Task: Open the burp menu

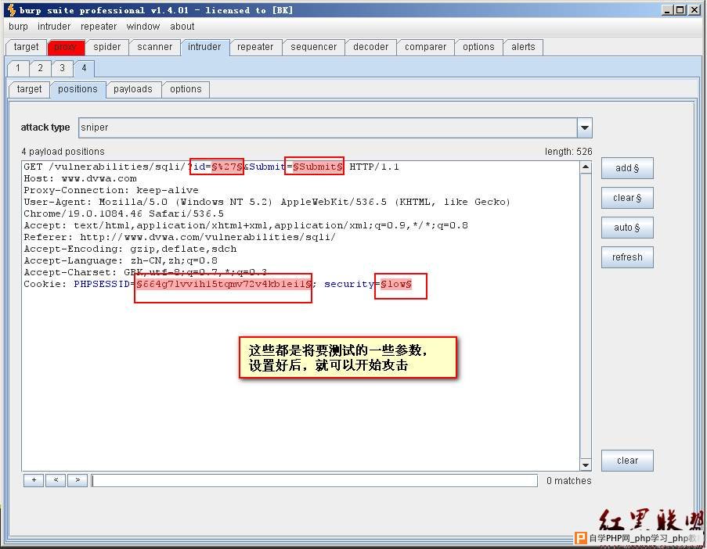Action: pyautogui.click(x=18, y=27)
